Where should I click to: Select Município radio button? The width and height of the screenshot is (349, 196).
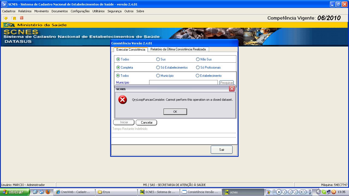click(x=158, y=76)
